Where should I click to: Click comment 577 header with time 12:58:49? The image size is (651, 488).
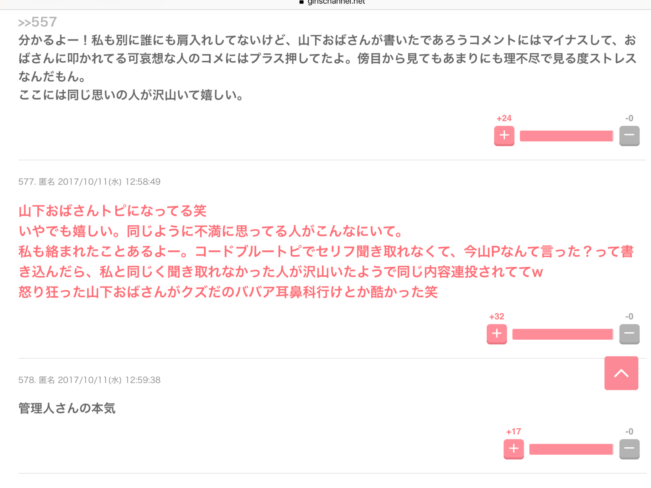[89, 182]
